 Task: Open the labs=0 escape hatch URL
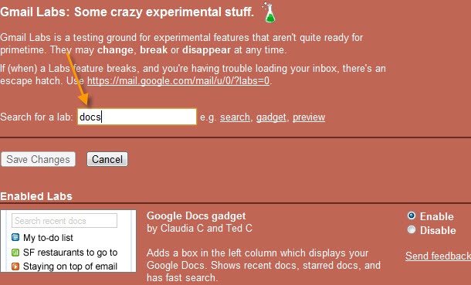(178, 81)
